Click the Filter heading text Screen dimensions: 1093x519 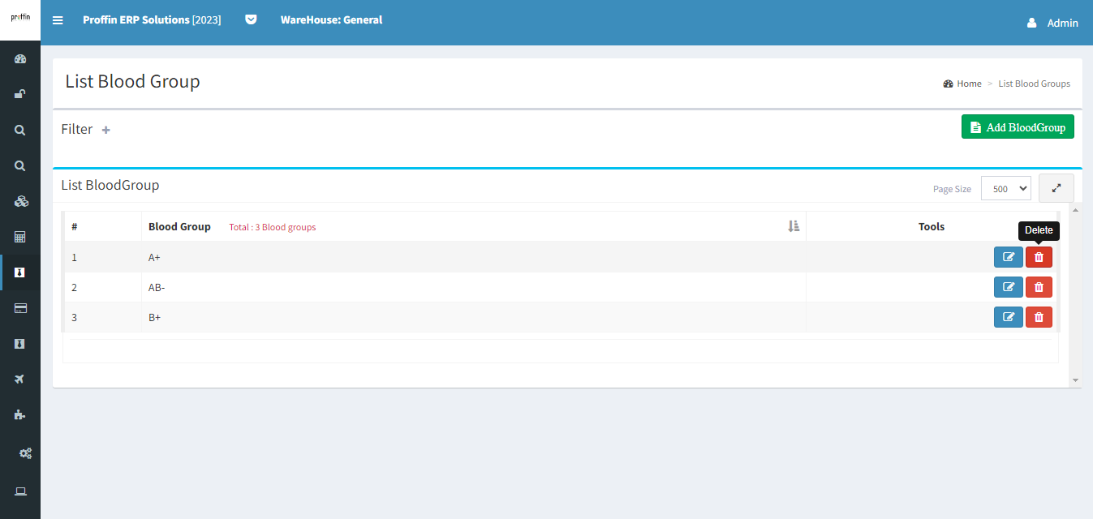pos(77,129)
